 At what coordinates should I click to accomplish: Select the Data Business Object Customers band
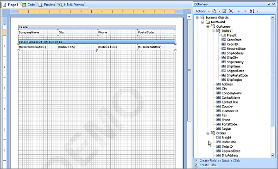click(x=97, y=42)
